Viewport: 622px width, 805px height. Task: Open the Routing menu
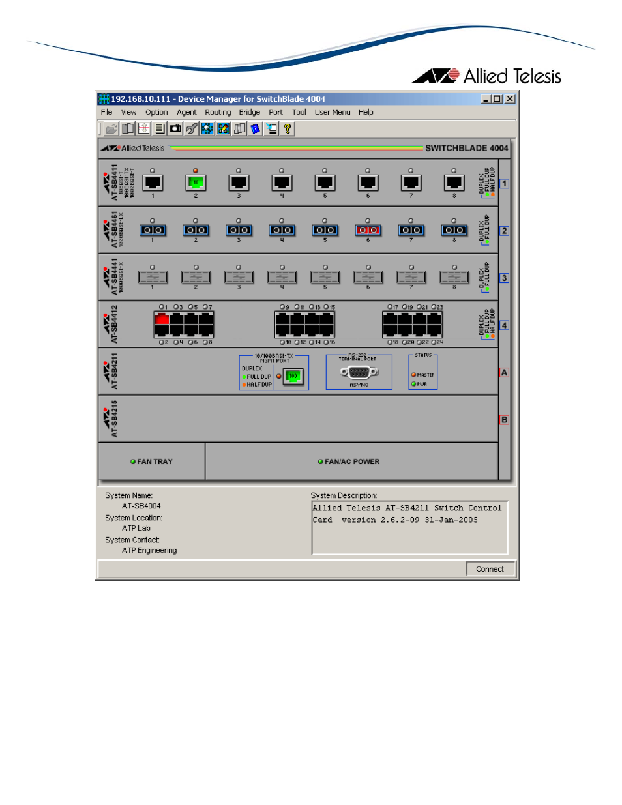pos(218,113)
